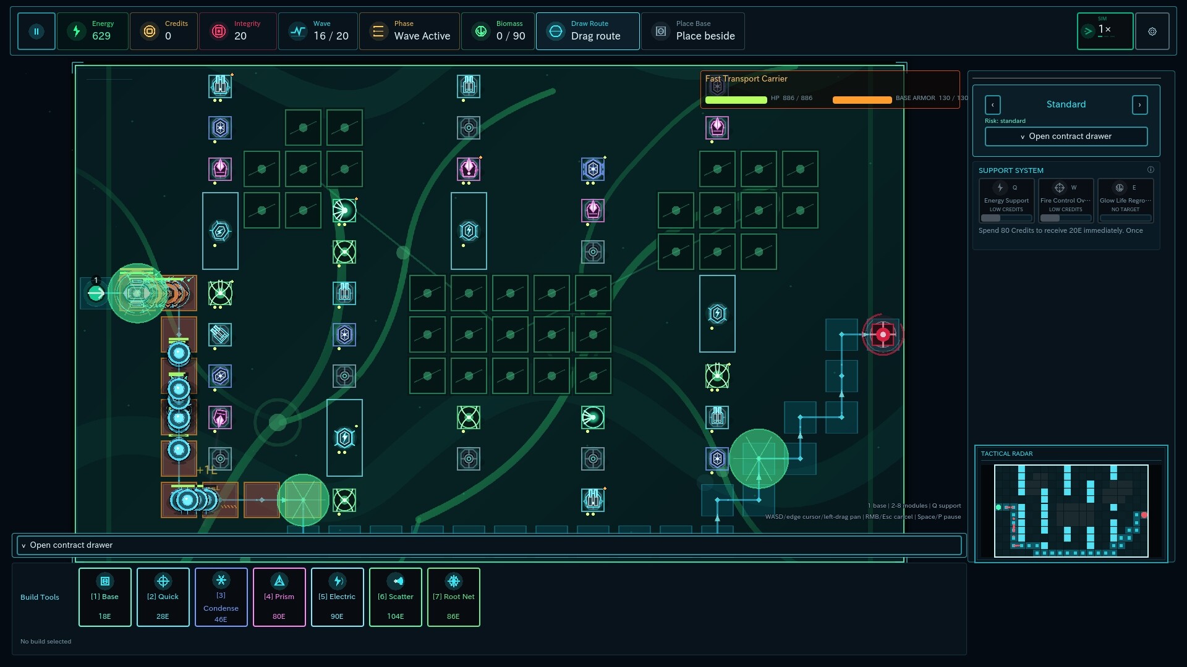The width and height of the screenshot is (1187, 667).
Task: Activate Energy Support ability Q
Action: (1006, 200)
